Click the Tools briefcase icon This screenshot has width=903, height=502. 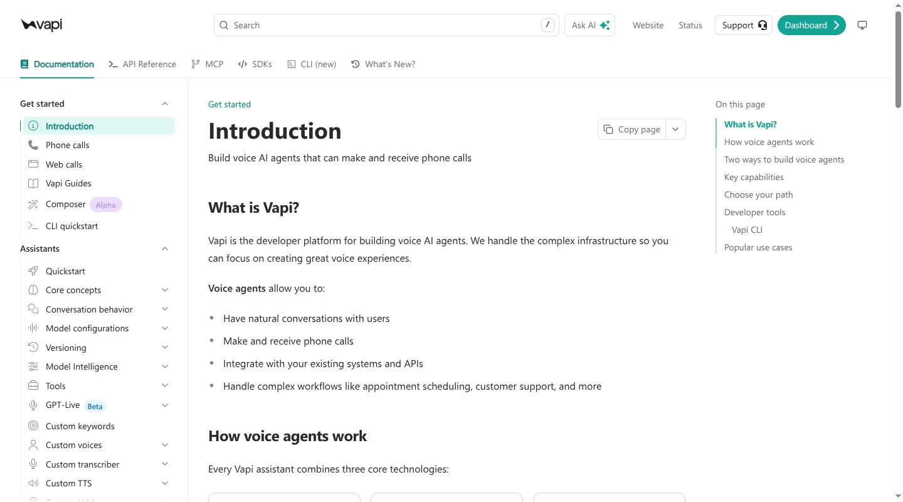(33, 386)
